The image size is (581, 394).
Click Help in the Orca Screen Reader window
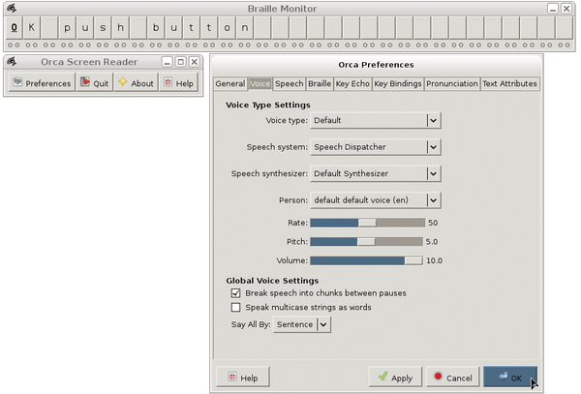178,82
